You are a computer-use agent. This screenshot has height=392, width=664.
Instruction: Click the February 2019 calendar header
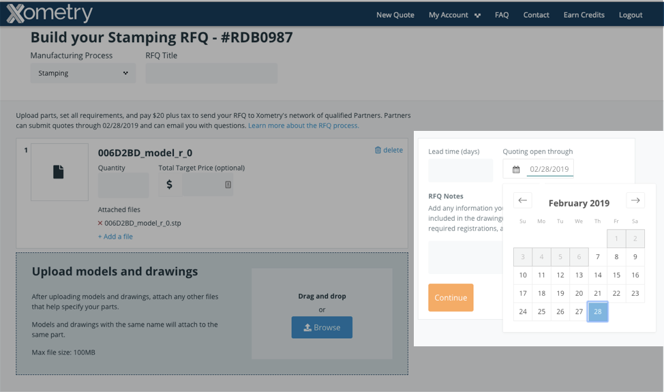579,203
